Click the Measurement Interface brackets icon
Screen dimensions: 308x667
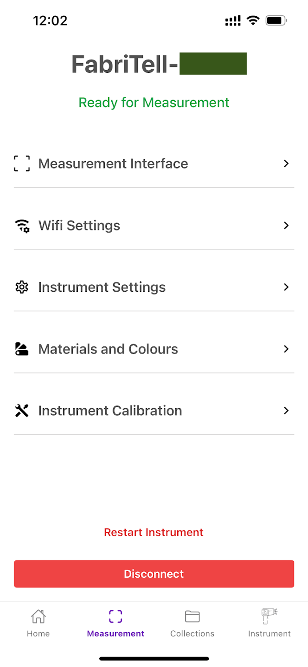click(x=22, y=163)
